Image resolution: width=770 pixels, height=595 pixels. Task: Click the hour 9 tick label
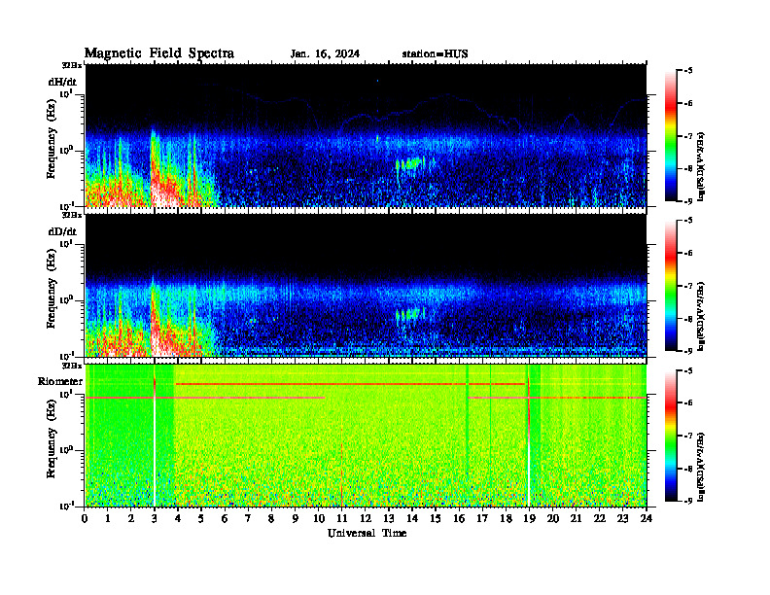296,518
